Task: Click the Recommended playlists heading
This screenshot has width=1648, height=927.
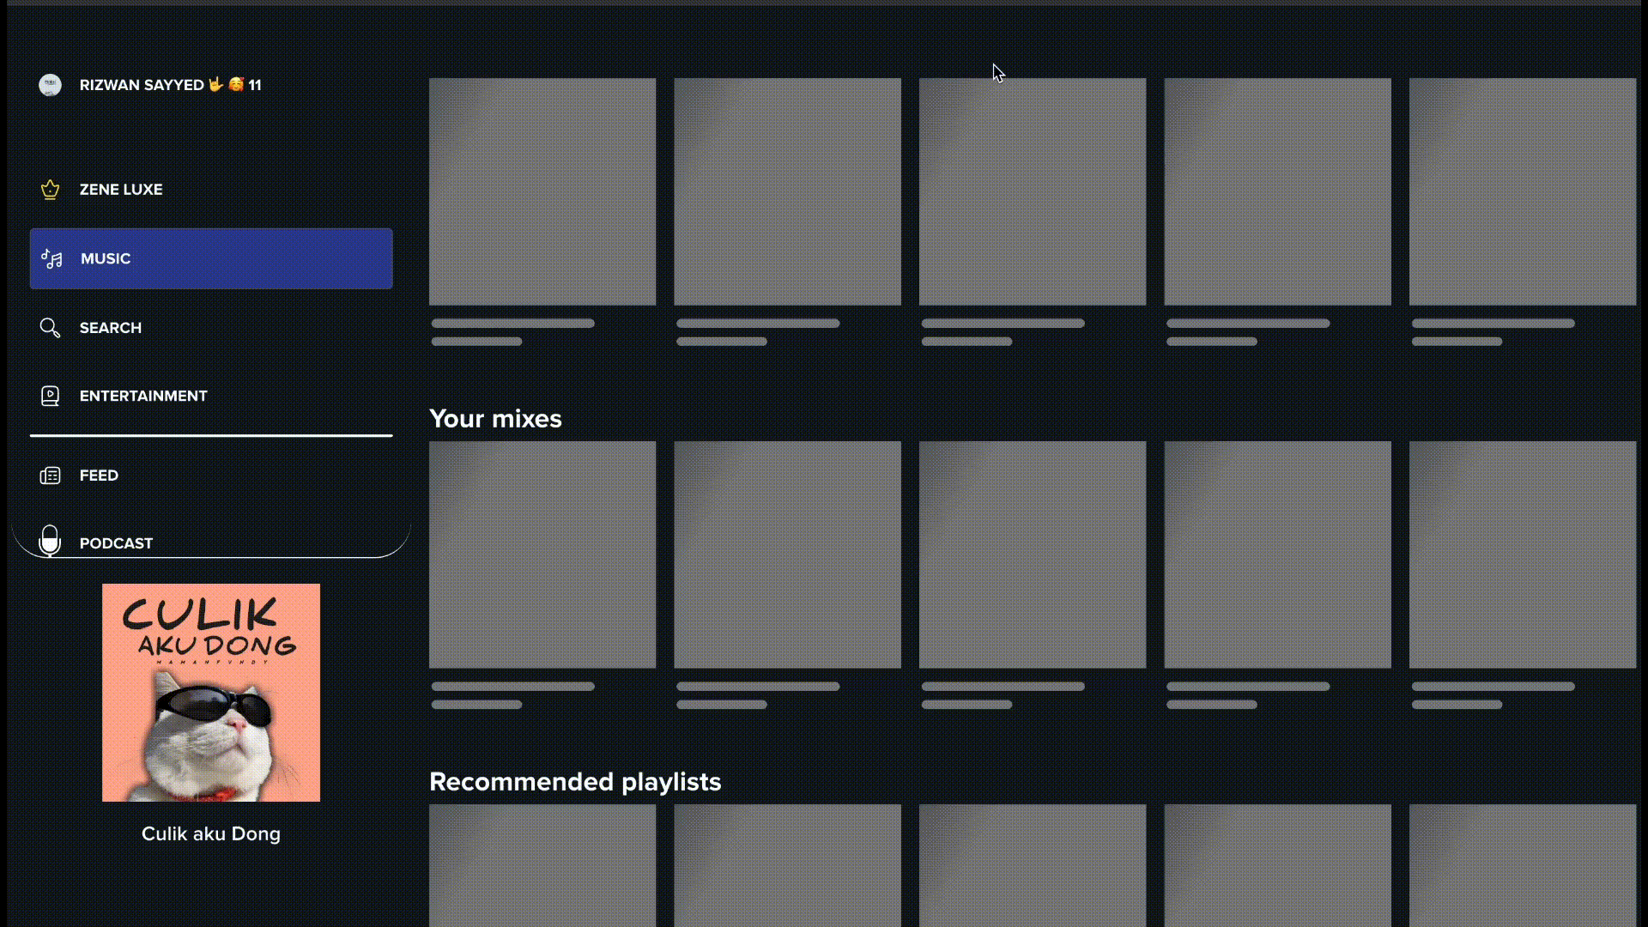Action: tap(575, 782)
